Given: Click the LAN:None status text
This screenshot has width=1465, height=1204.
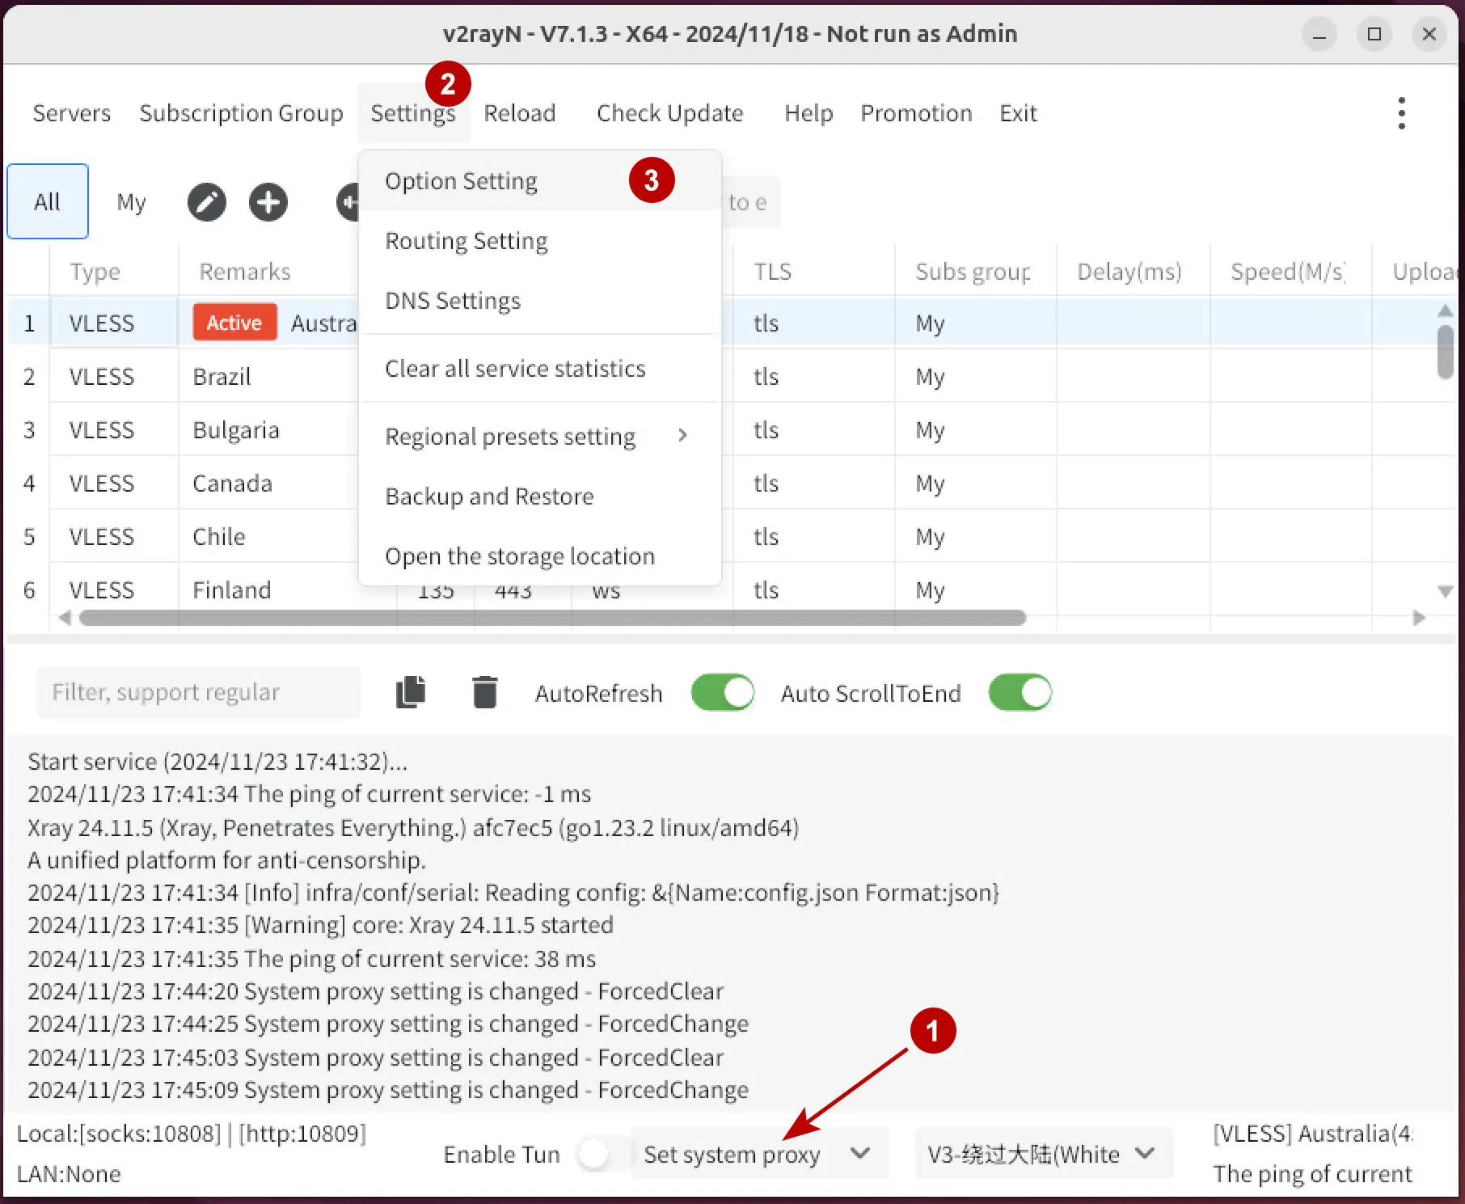Looking at the screenshot, I should click(x=69, y=1174).
